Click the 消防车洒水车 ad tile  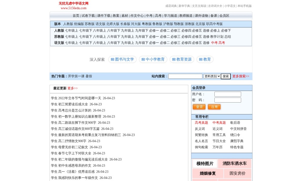tap(235, 164)
